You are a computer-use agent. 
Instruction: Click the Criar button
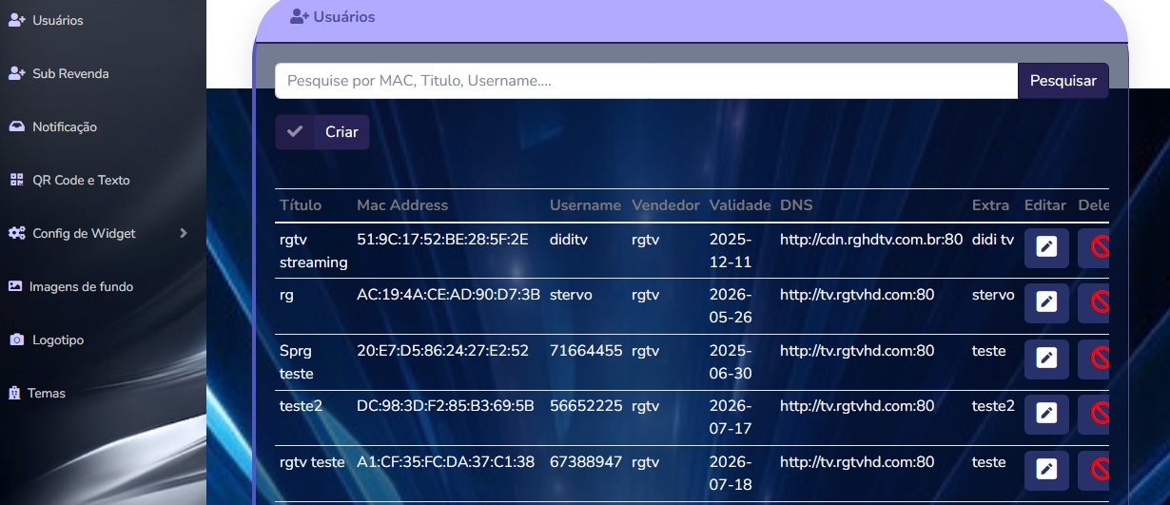322,132
